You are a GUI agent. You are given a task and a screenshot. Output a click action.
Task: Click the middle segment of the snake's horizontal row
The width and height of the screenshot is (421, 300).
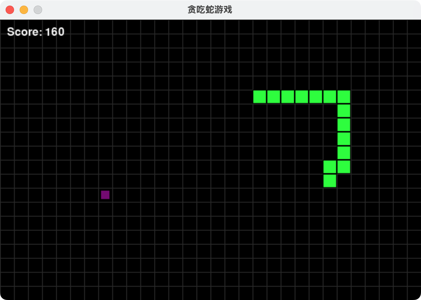[x=302, y=97]
